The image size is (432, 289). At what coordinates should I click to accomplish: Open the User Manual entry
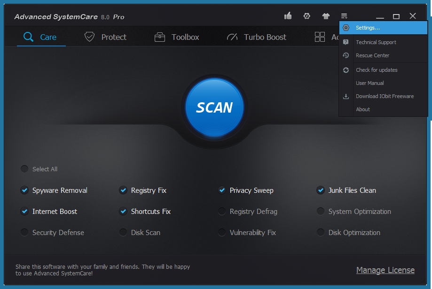tap(383, 83)
